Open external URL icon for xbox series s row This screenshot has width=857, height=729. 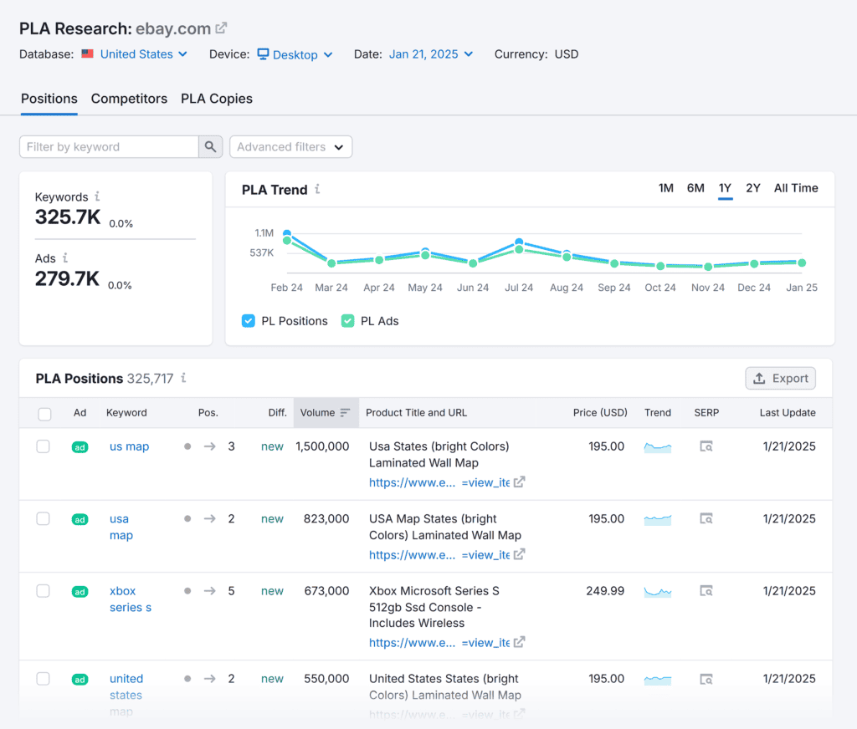pos(519,642)
